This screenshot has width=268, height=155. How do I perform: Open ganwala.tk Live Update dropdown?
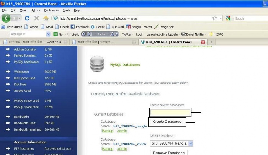click(x=163, y=34)
